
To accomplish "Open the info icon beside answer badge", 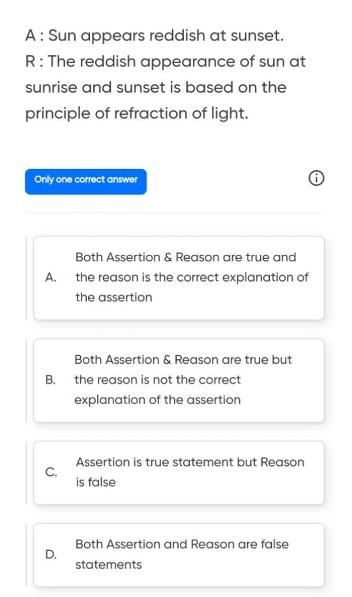I will pos(316,179).
